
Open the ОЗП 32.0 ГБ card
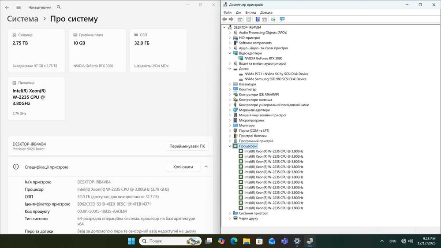click(158, 51)
